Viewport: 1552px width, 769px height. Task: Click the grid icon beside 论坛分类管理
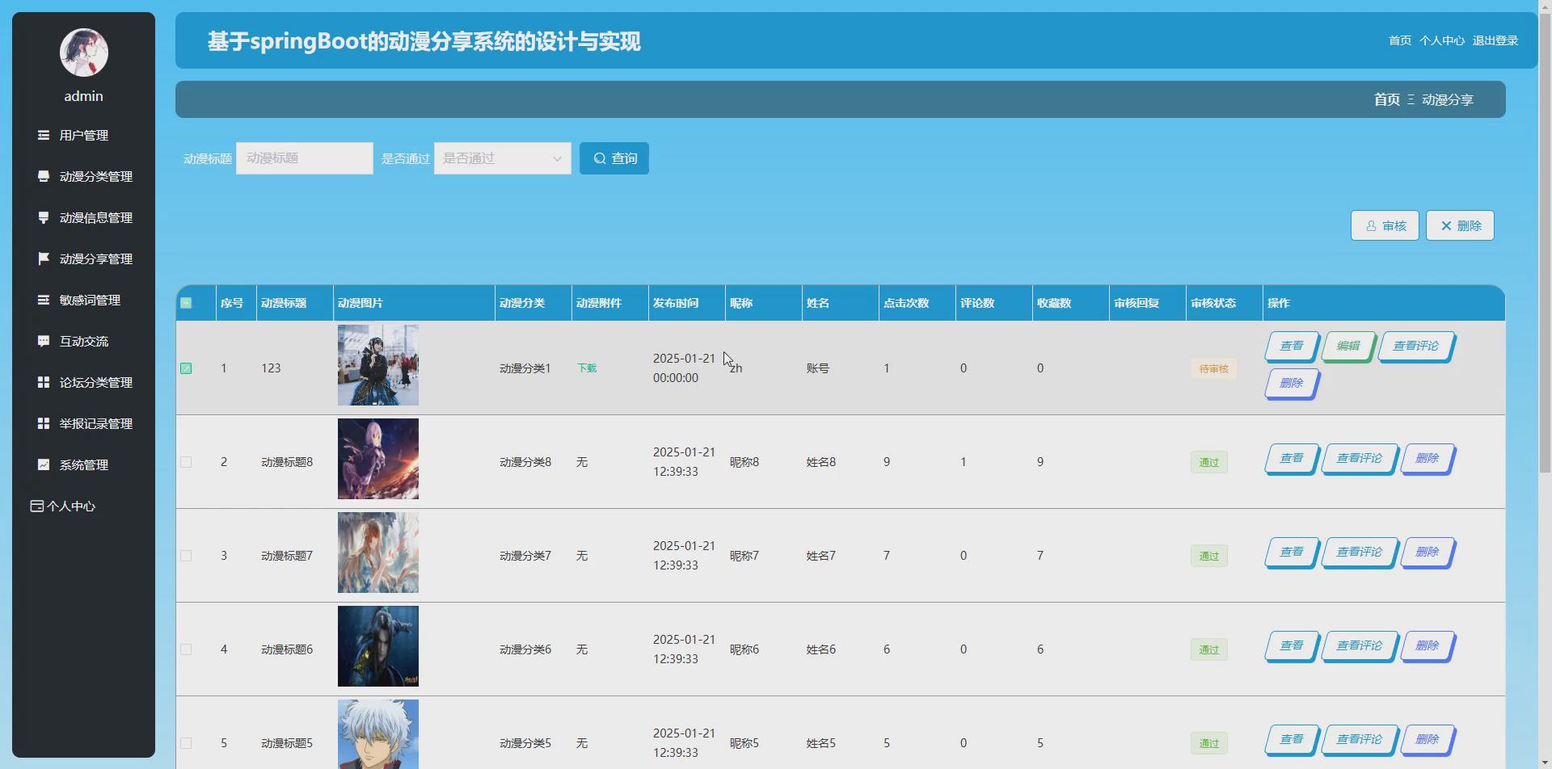point(44,382)
